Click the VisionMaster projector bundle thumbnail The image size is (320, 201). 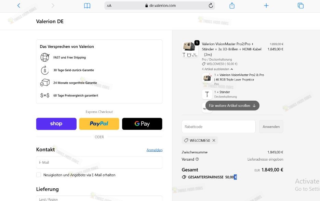point(190,49)
